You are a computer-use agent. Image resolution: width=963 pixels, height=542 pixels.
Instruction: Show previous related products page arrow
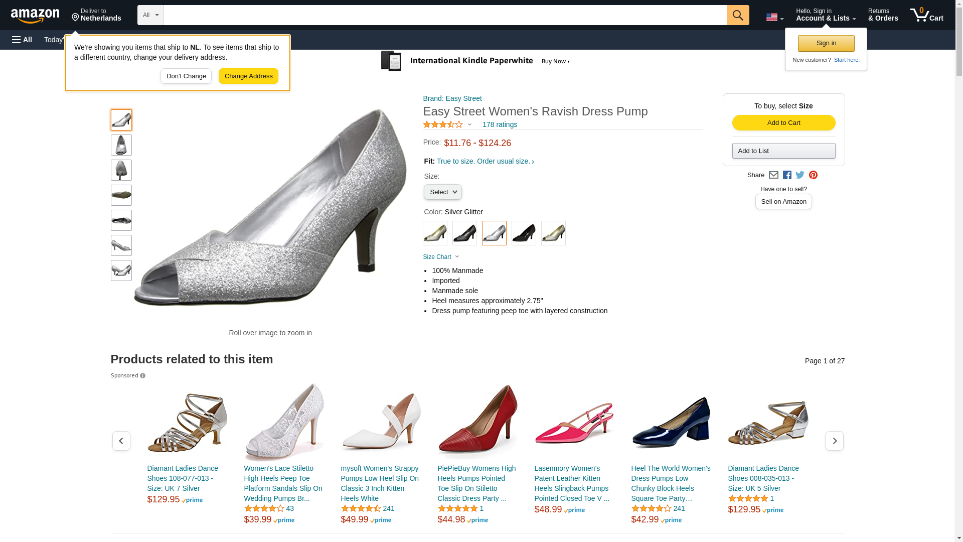(121, 441)
